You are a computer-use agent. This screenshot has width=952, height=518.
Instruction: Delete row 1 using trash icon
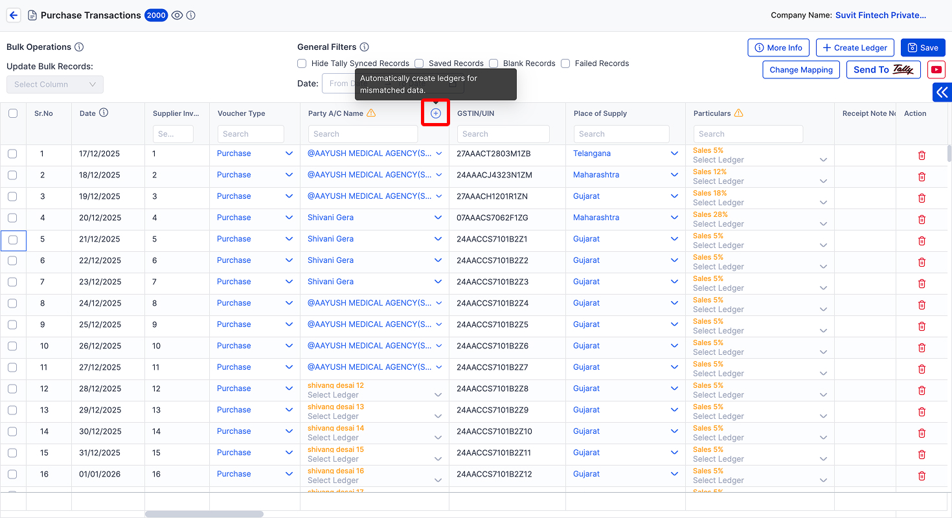pyautogui.click(x=922, y=155)
